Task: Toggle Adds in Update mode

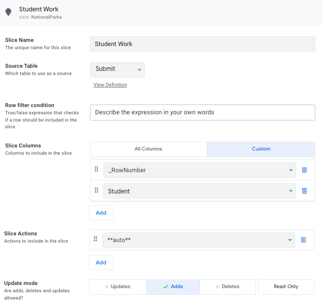Action: pyautogui.click(x=173, y=287)
